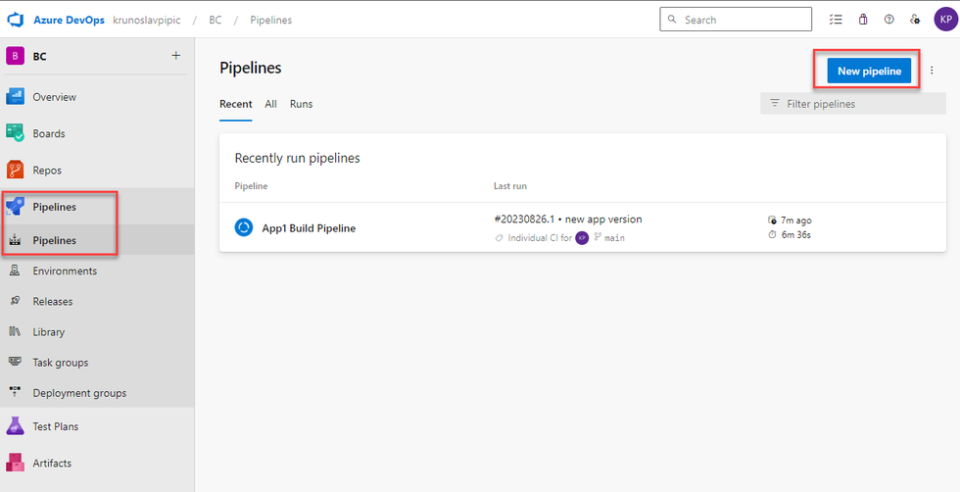This screenshot has width=960, height=492.
Task: Click the Pipelines rocket icon in sidebar
Action: click(x=15, y=207)
